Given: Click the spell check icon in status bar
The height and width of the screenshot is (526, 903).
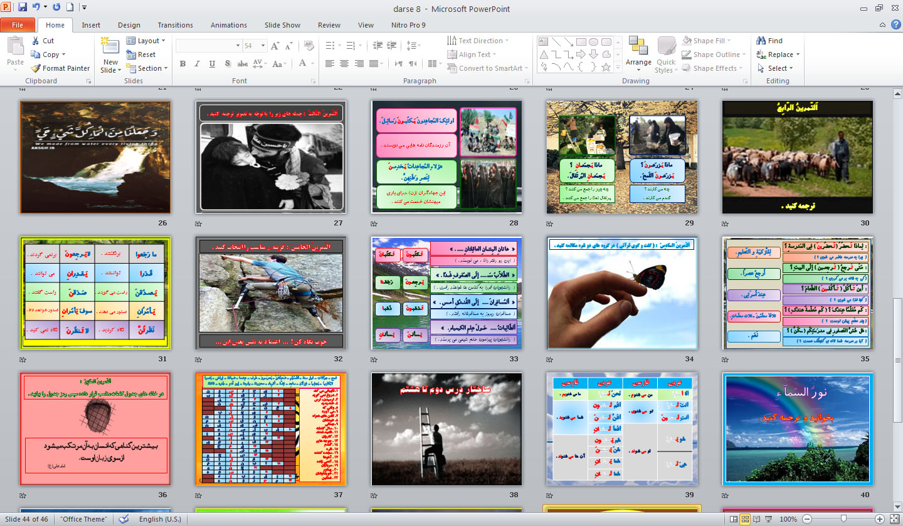Looking at the screenshot, I should 124,519.
